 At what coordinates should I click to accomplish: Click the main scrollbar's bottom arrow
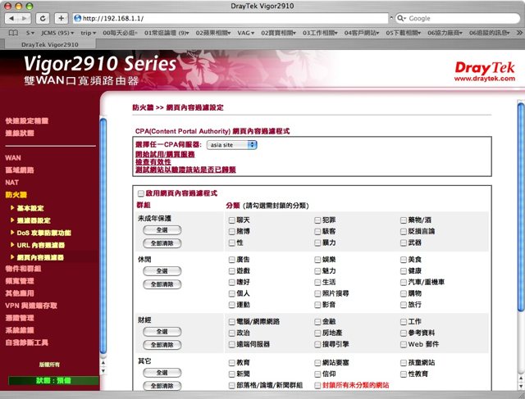tap(521, 386)
